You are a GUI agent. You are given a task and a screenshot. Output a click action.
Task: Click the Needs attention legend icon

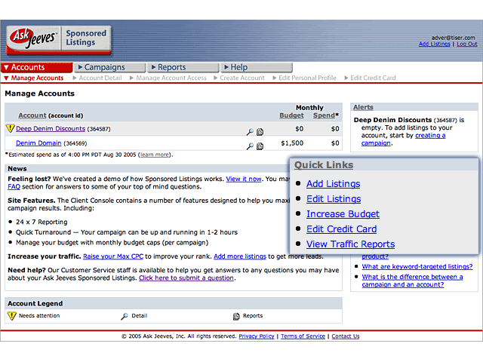12,316
